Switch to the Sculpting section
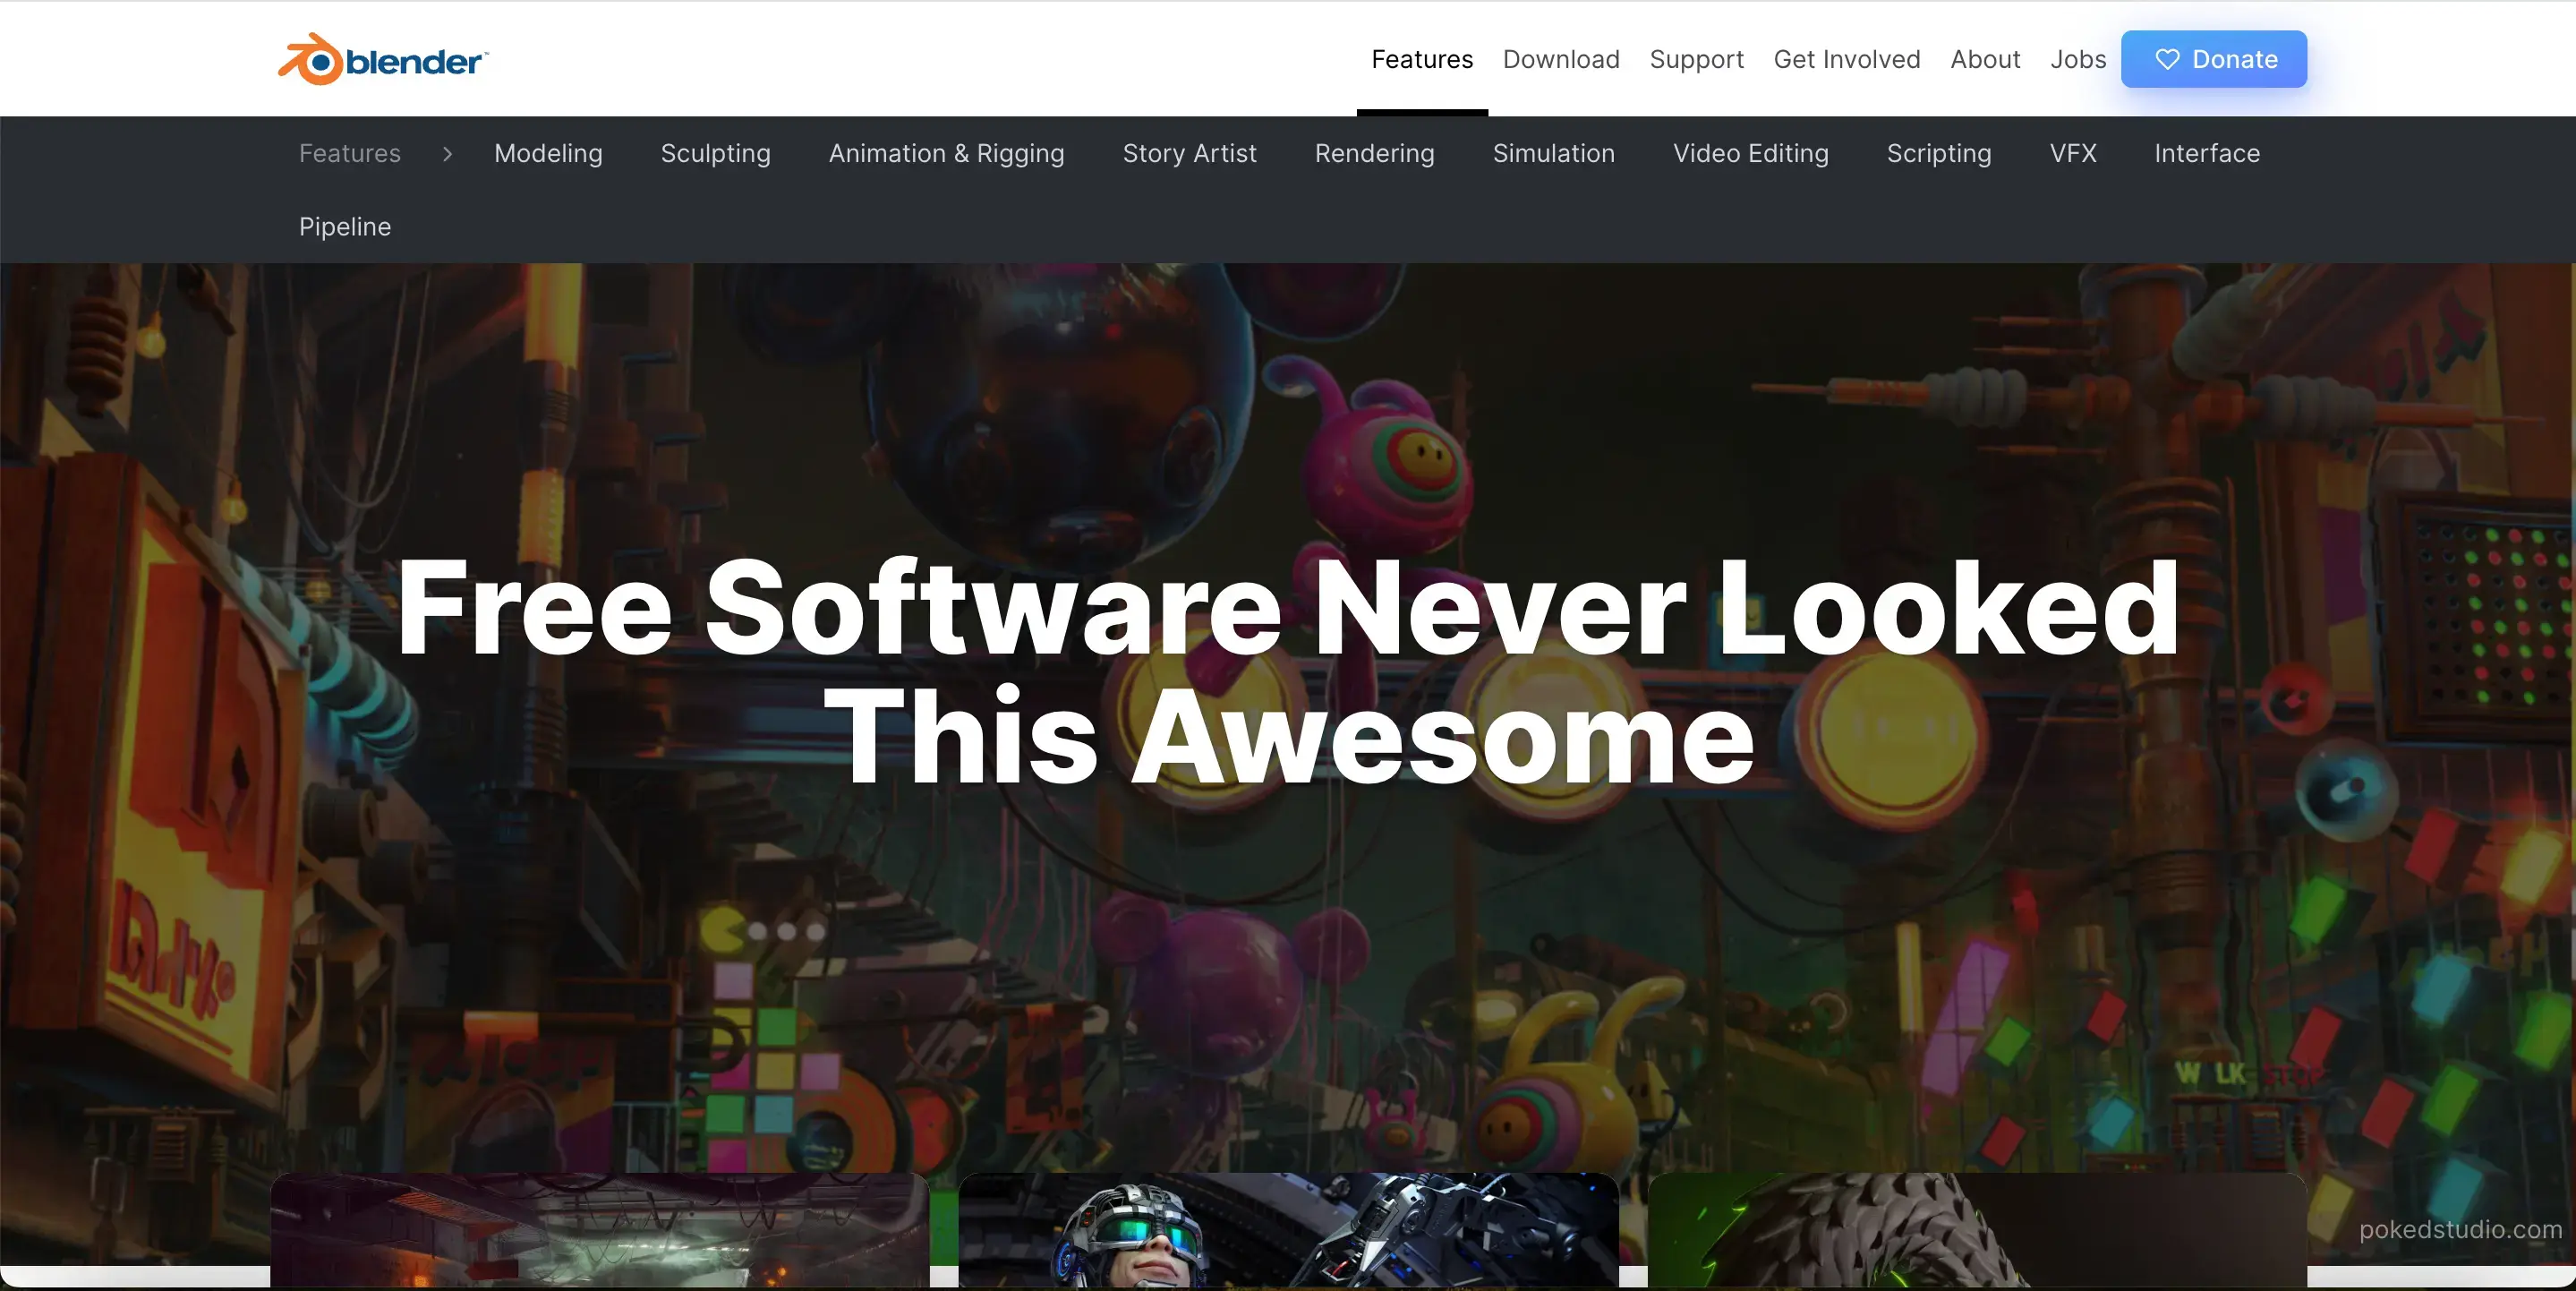This screenshot has width=2576, height=1291. [x=715, y=153]
